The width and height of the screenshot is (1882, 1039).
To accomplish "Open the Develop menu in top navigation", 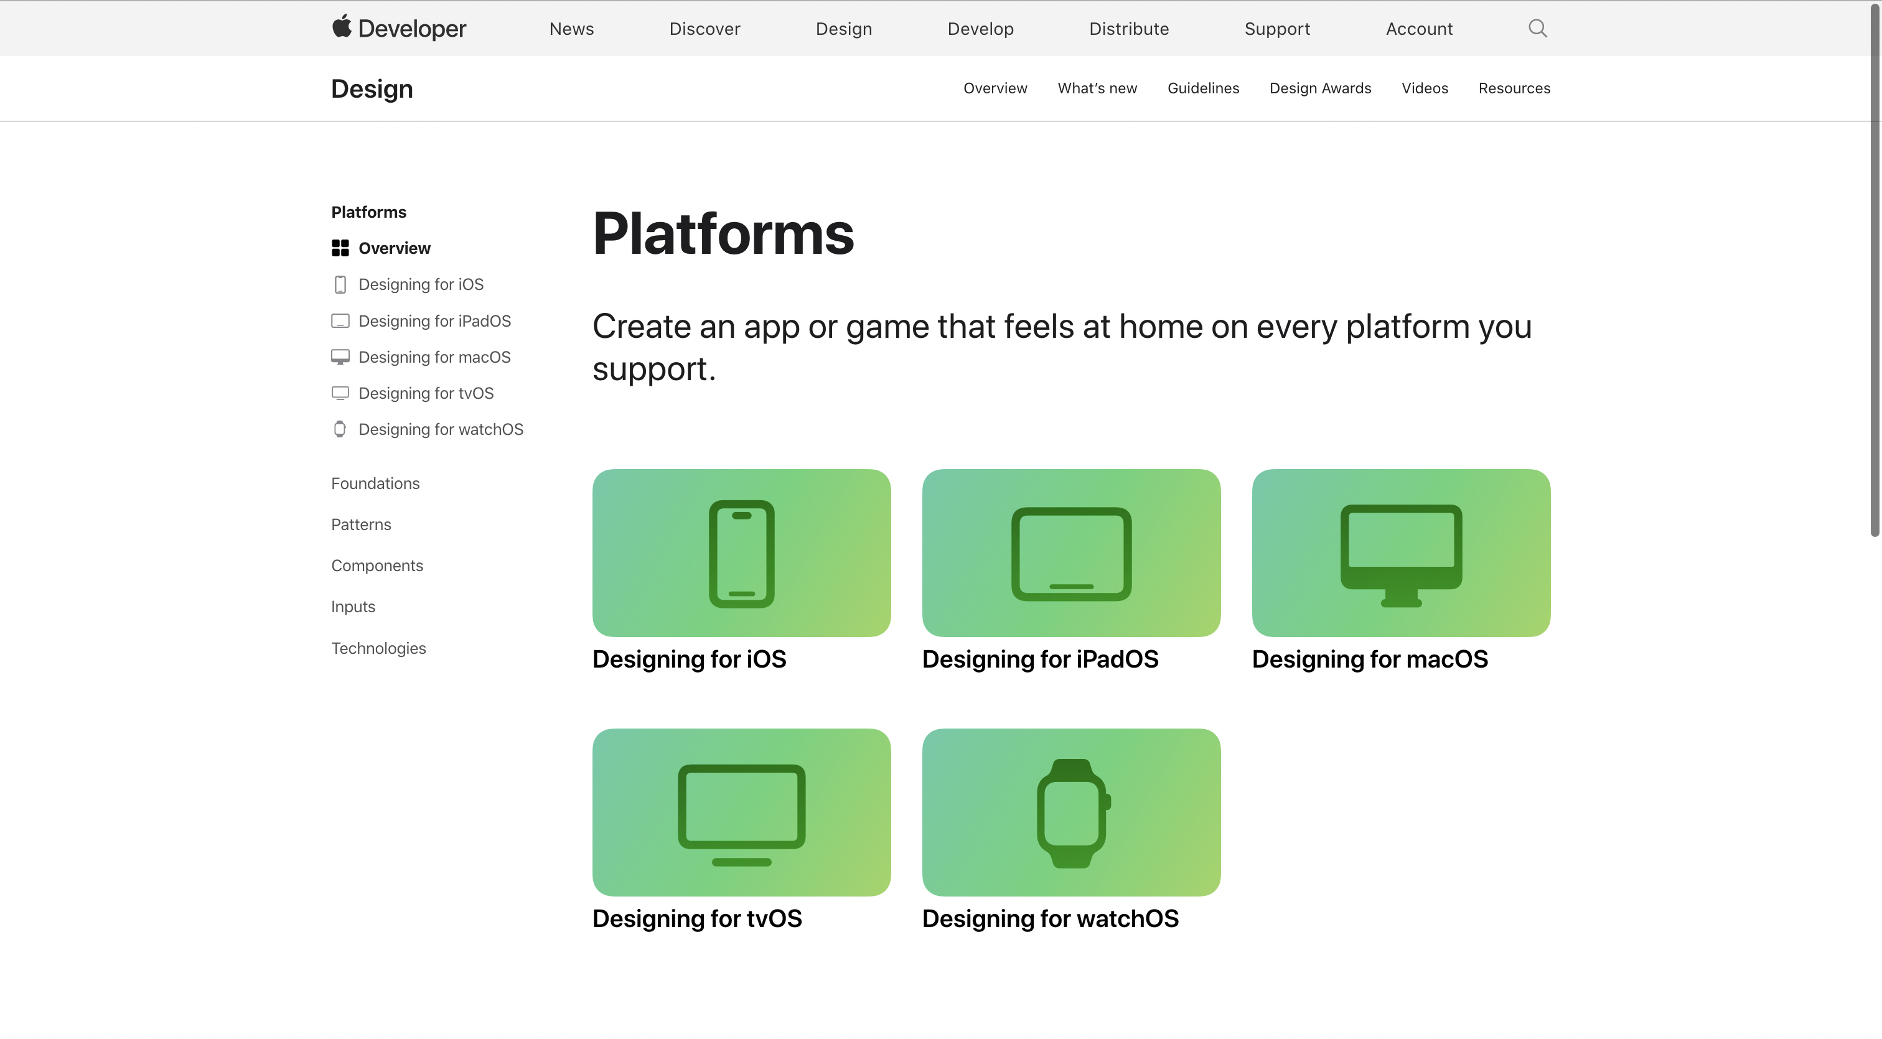I will click(x=980, y=29).
